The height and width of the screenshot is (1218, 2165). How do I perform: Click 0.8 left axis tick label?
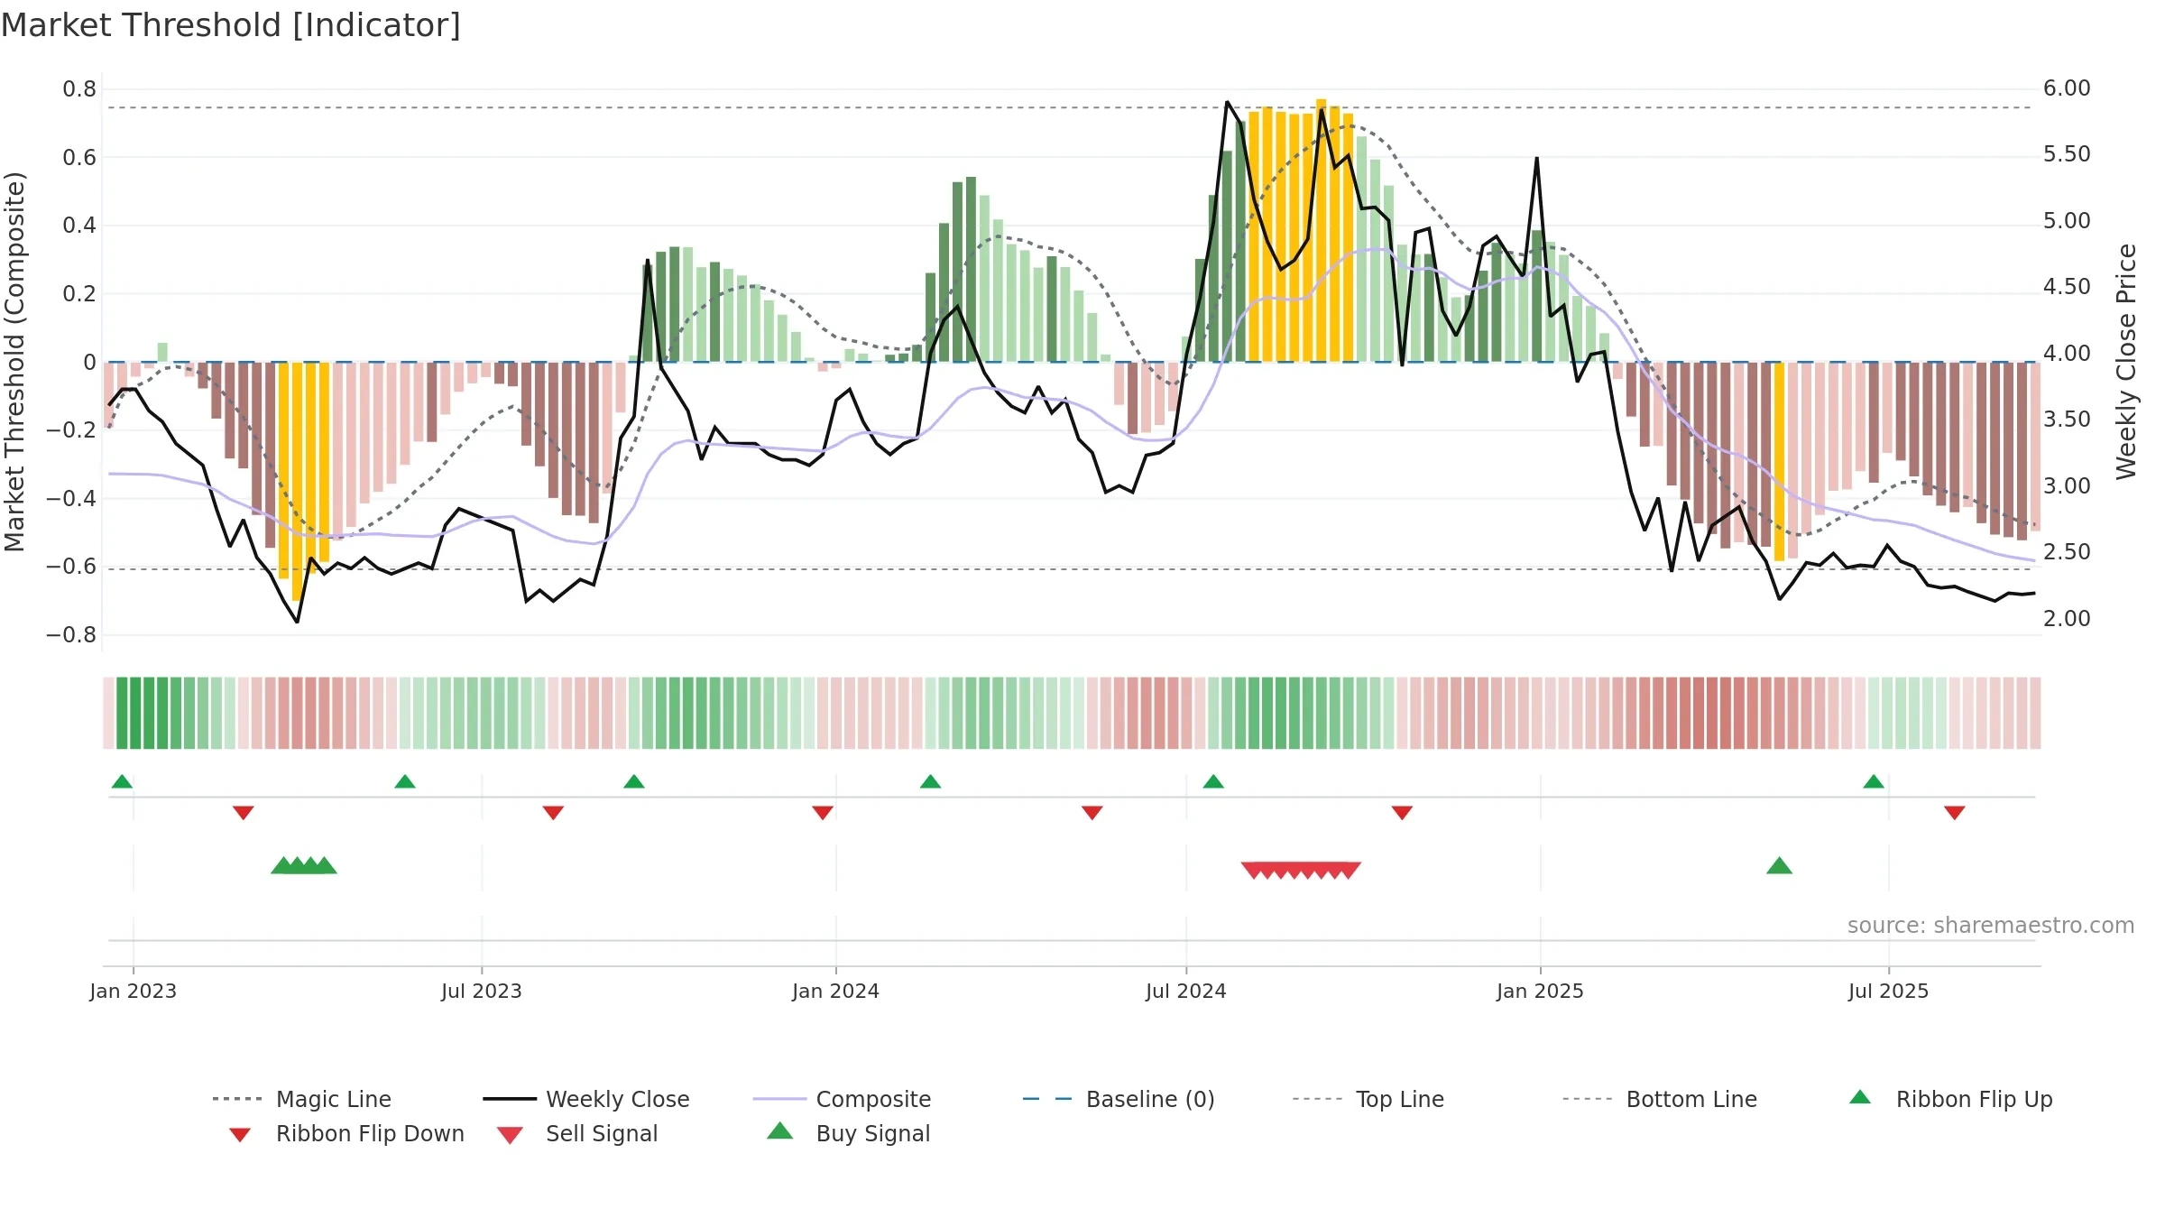click(79, 89)
